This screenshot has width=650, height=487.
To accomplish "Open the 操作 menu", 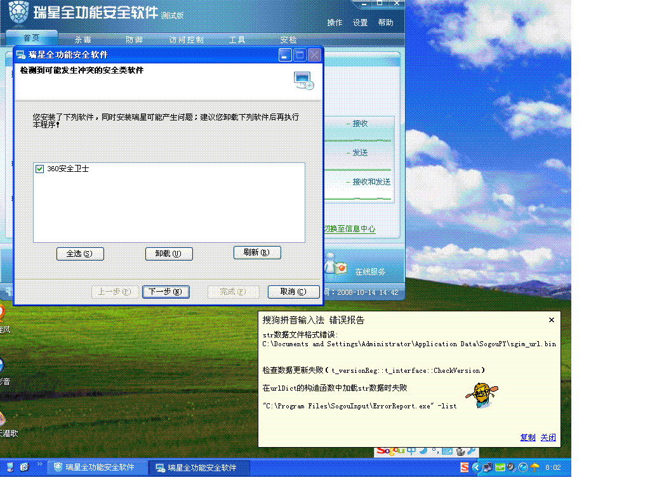I will (x=335, y=23).
